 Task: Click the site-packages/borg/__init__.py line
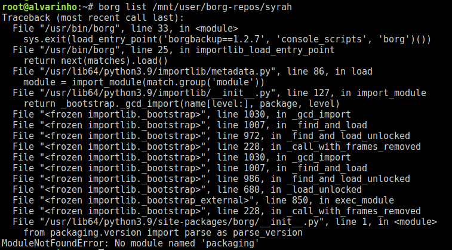(x=225, y=222)
